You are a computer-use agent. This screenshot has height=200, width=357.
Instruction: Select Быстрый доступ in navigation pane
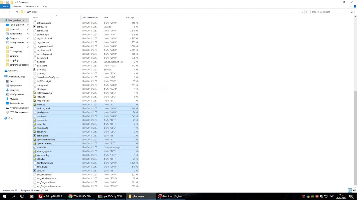pyautogui.click(x=16, y=20)
